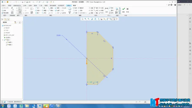Open the Line tool dropdown arrow
Image resolution: width=192 pixels, height=108 pixels.
(x=40, y=8)
